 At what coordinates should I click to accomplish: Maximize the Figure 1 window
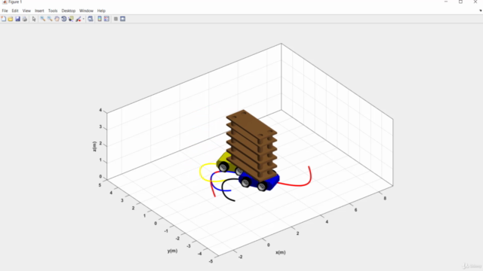pyautogui.click(x=460, y=2)
